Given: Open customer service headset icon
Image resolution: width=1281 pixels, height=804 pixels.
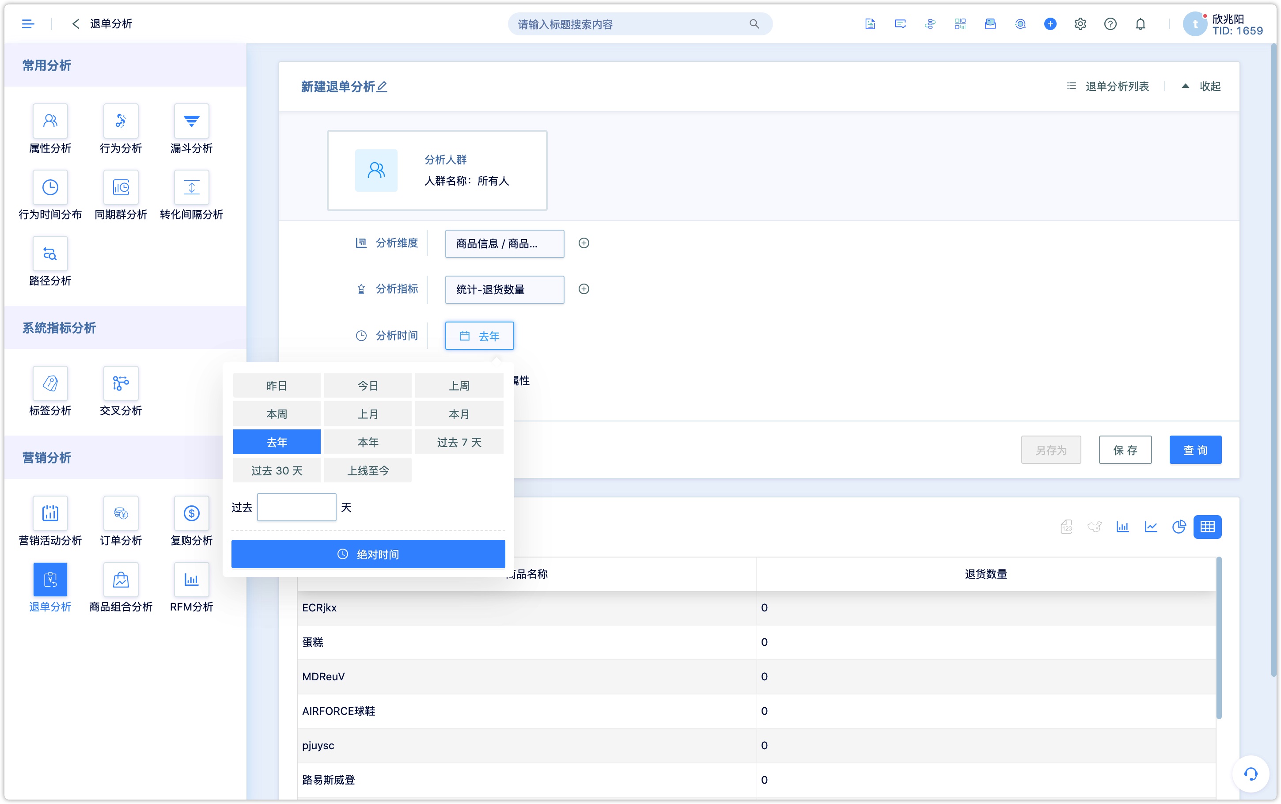Looking at the screenshot, I should [x=1251, y=774].
